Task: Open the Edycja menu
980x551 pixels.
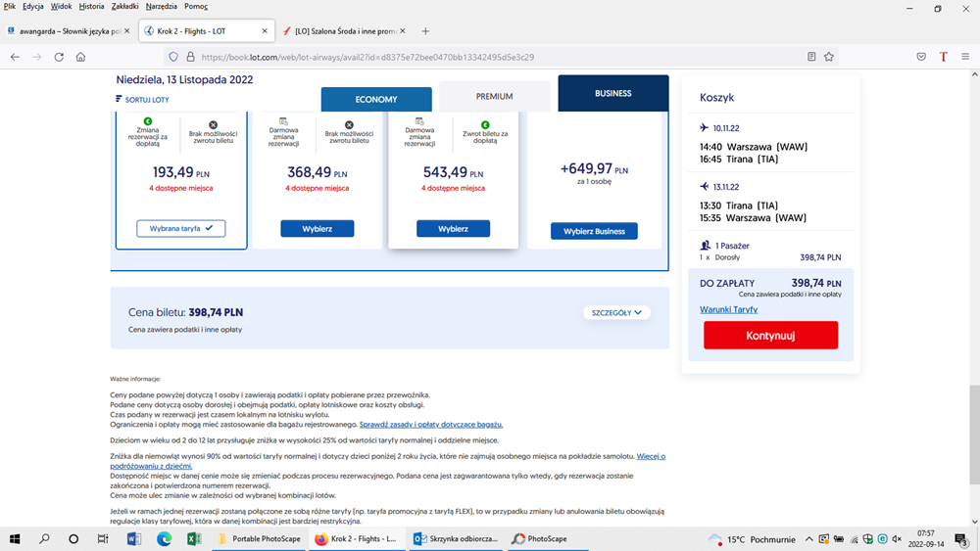Action: [x=33, y=6]
